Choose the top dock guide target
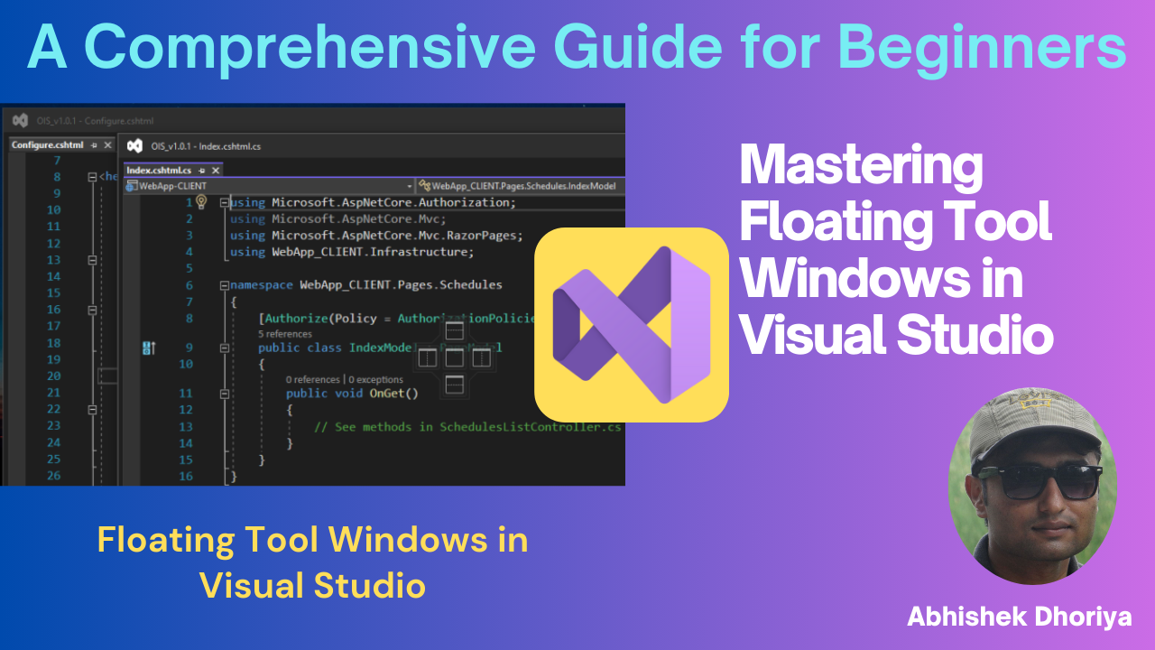The width and height of the screenshot is (1155, 650). click(455, 330)
